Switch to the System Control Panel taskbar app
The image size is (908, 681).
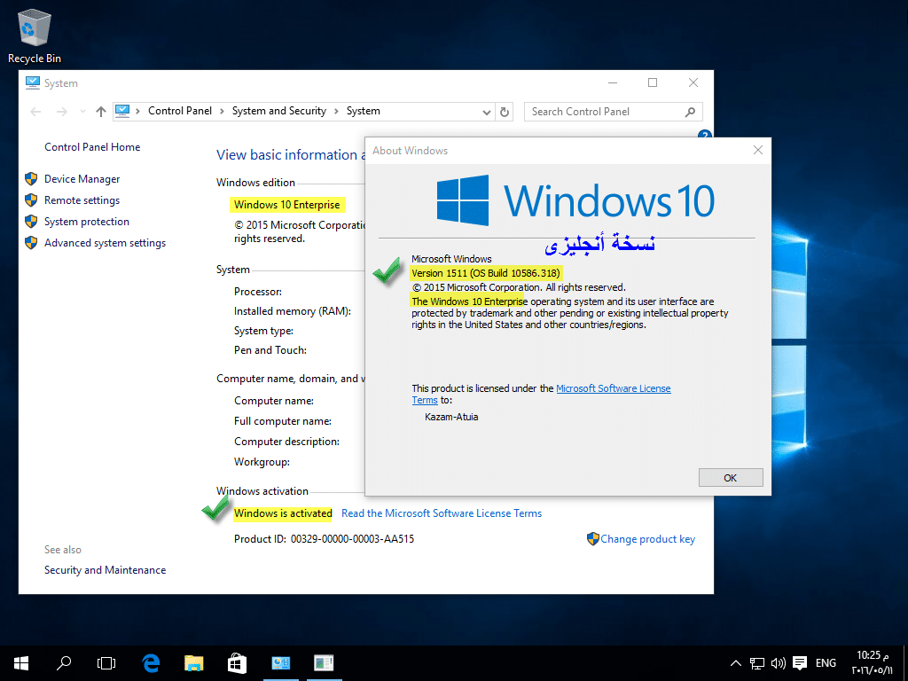coord(281,663)
